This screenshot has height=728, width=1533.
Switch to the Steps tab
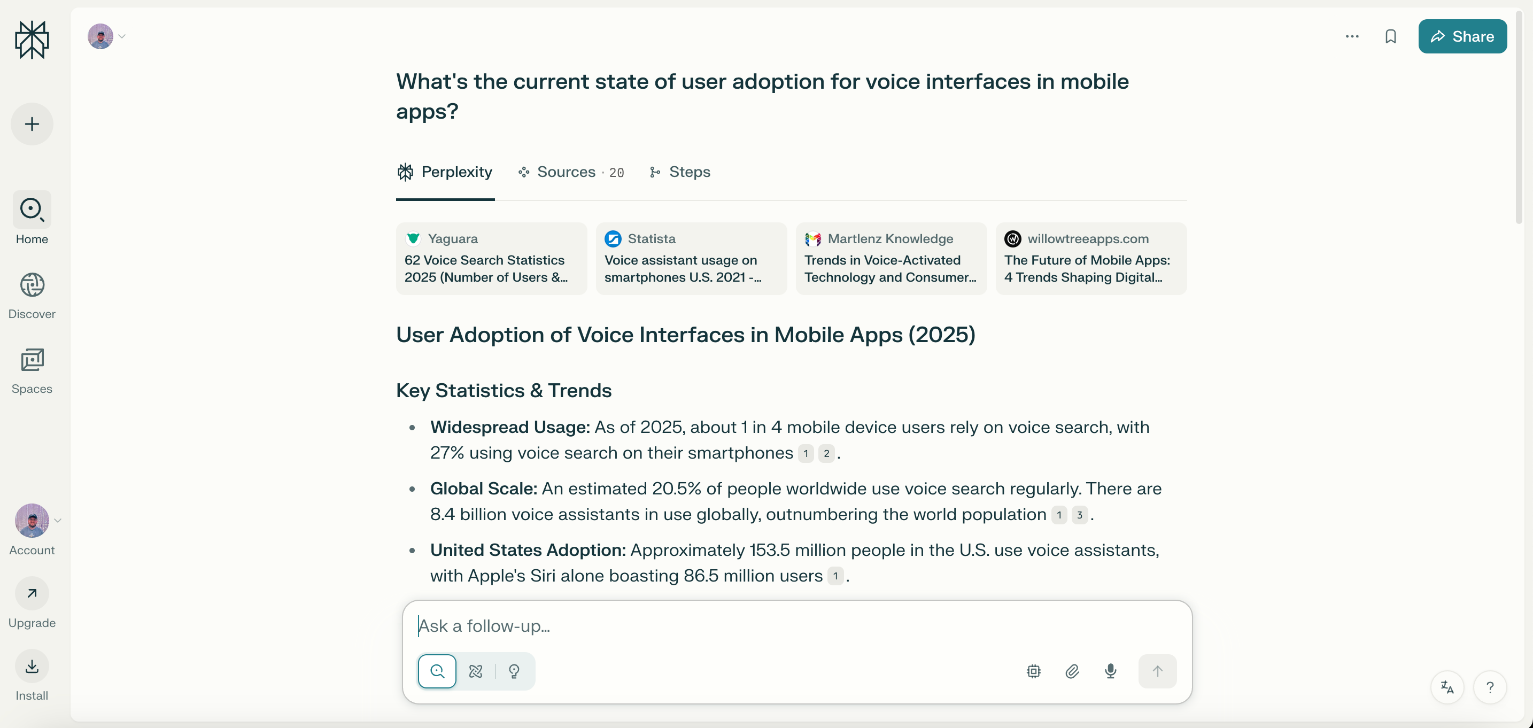point(679,172)
